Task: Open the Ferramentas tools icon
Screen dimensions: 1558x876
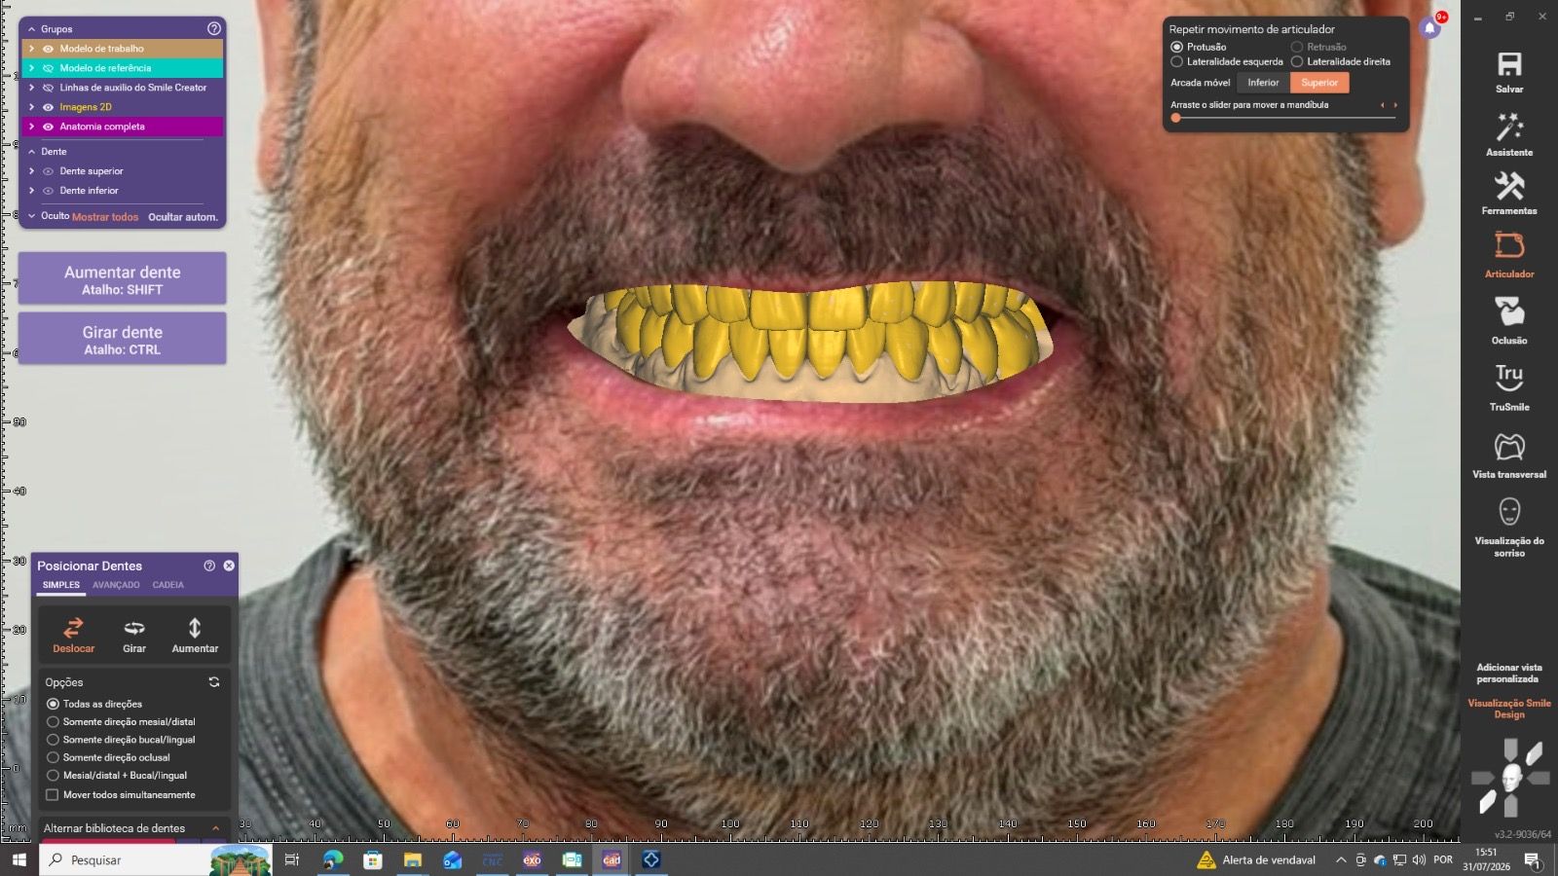Action: (x=1509, y=185)
